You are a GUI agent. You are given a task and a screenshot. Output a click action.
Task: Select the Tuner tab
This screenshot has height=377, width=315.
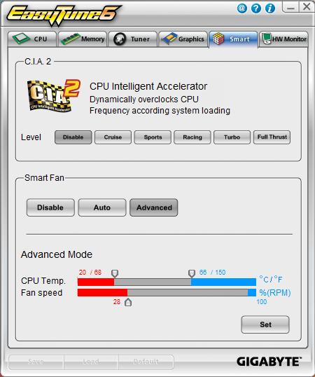133,39
